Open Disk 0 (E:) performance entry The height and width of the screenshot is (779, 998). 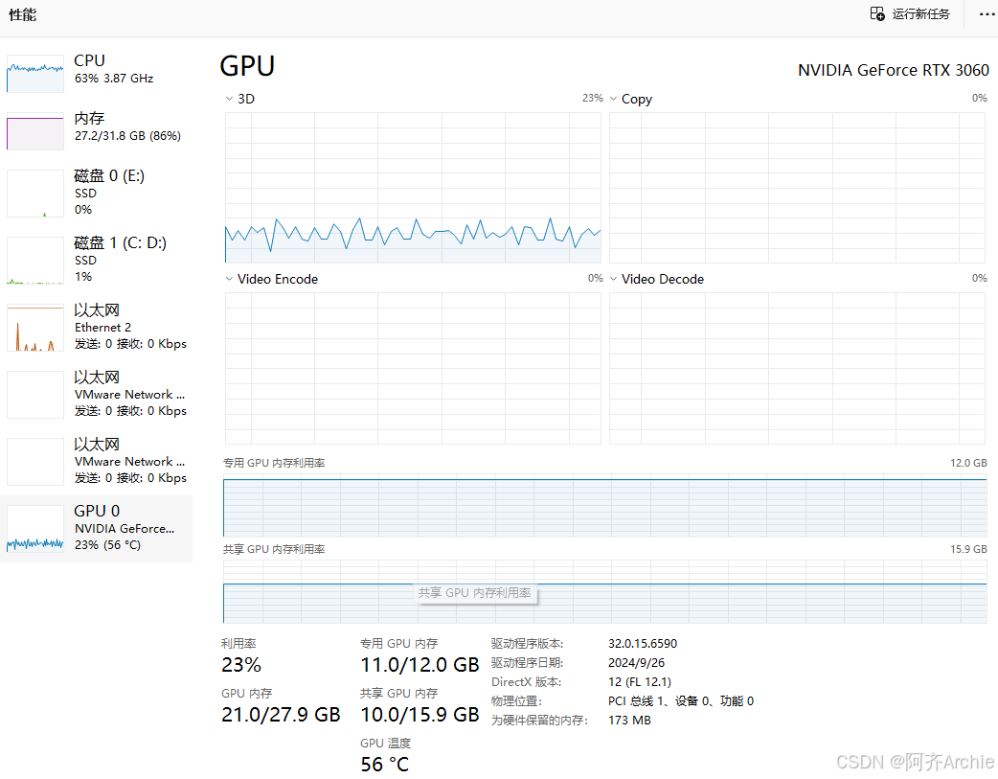pos(96,193)
